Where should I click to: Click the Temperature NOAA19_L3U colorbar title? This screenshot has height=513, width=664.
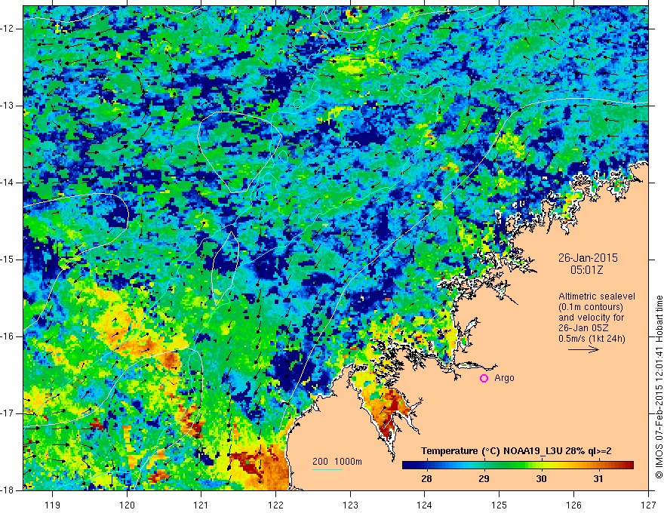[516, 451]
